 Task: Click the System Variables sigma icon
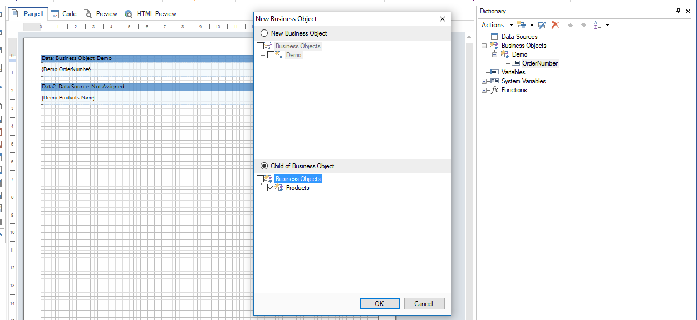point(495,81)
